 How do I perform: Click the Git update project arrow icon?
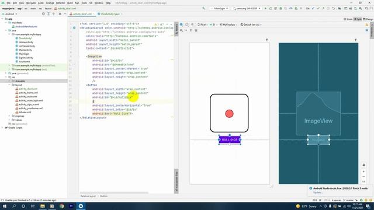pos(313,8)
